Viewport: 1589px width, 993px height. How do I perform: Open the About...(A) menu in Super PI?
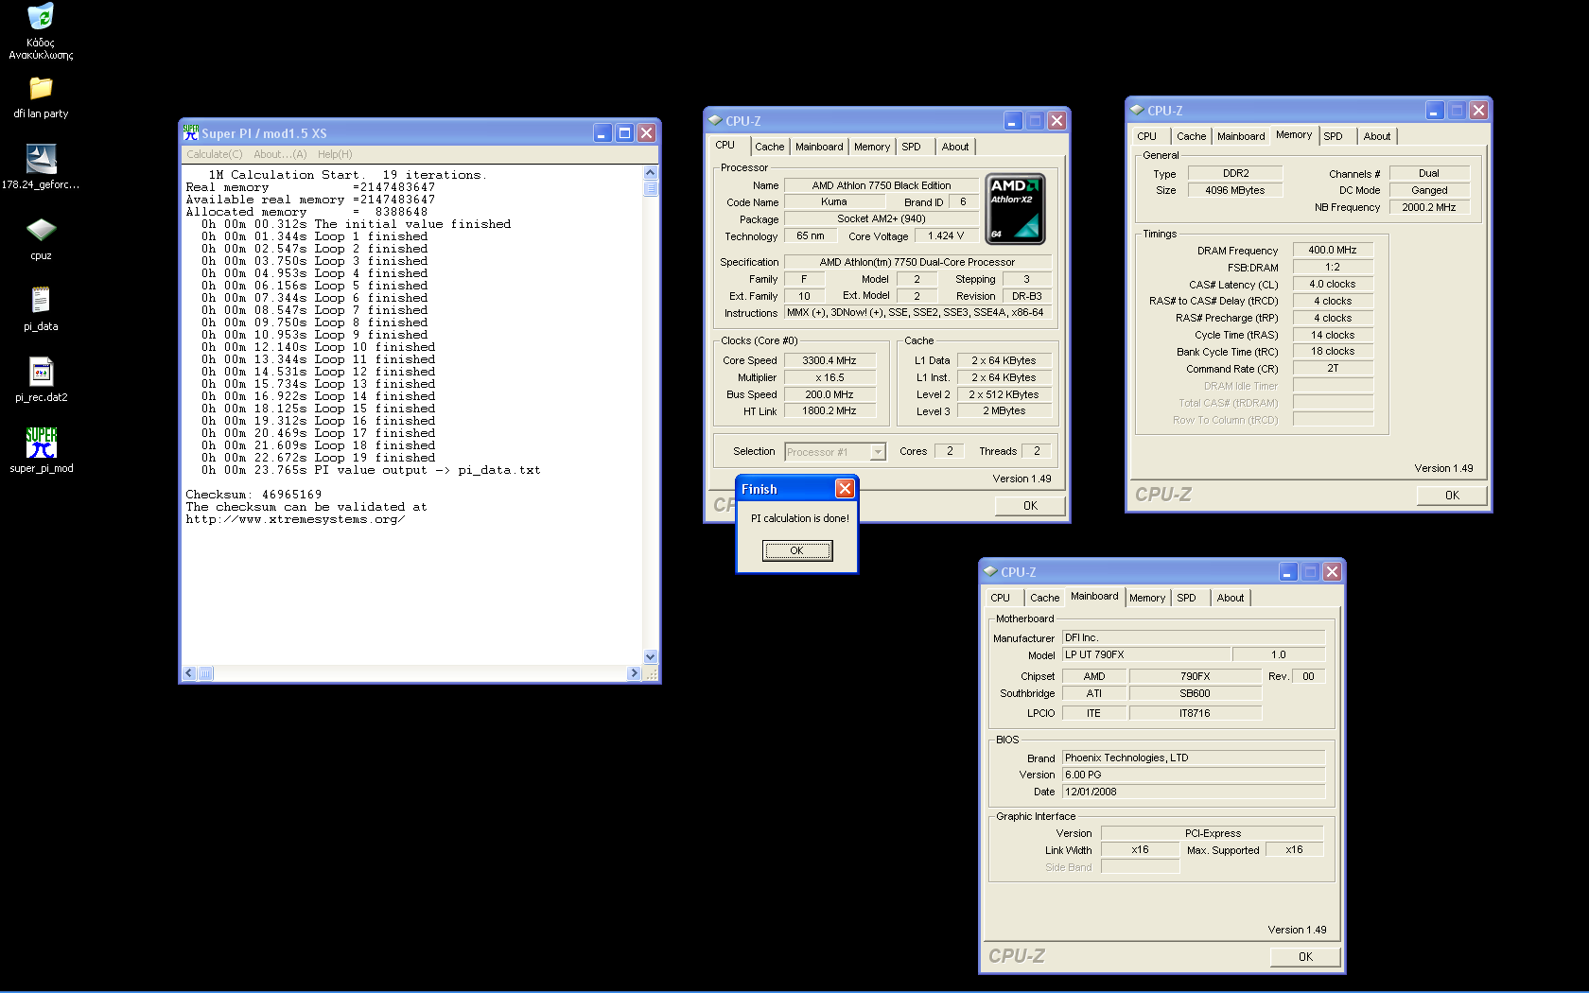(x=280, y=154)
